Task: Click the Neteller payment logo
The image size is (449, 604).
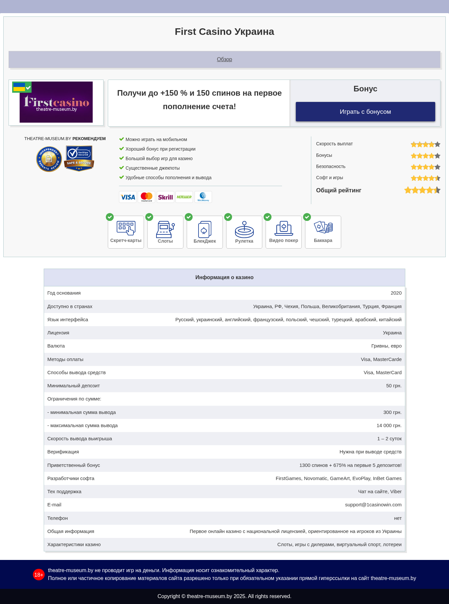Action: point(184,197)
